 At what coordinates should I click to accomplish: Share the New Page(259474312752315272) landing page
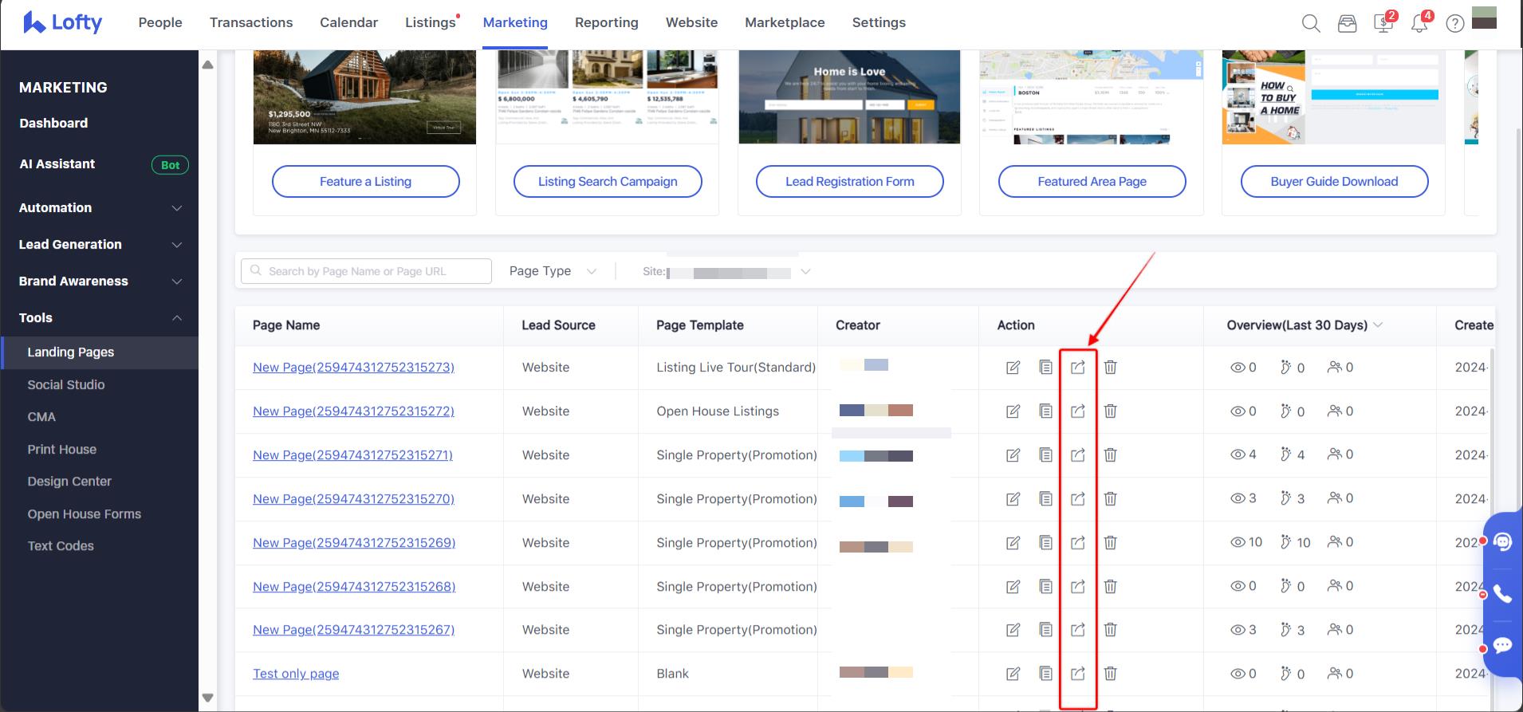[1078, 411]
